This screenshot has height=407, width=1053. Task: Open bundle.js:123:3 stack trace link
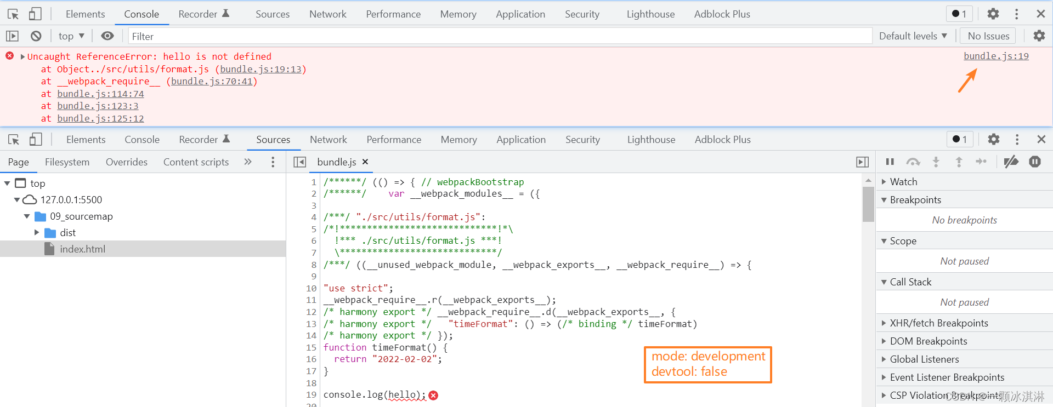98,106
